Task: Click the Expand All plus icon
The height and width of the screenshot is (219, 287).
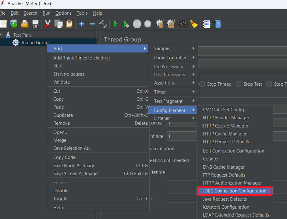Action: point(82,24)
